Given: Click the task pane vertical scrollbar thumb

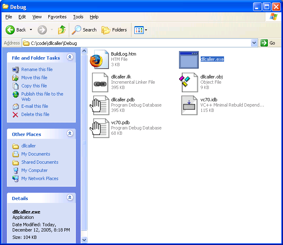Looking at the screenshot, I should click(x=84, y=143).
